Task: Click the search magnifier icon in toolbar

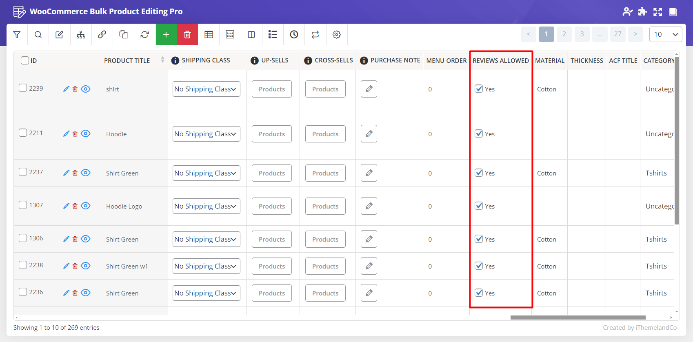Action: (x=38, y=35)
